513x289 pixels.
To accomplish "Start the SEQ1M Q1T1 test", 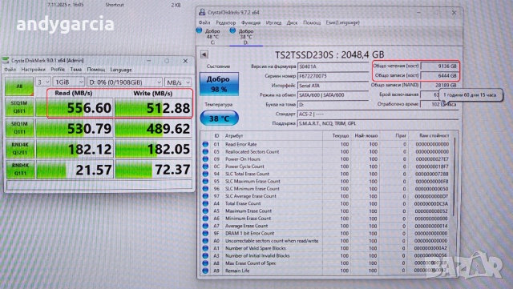I will point(19,128).
